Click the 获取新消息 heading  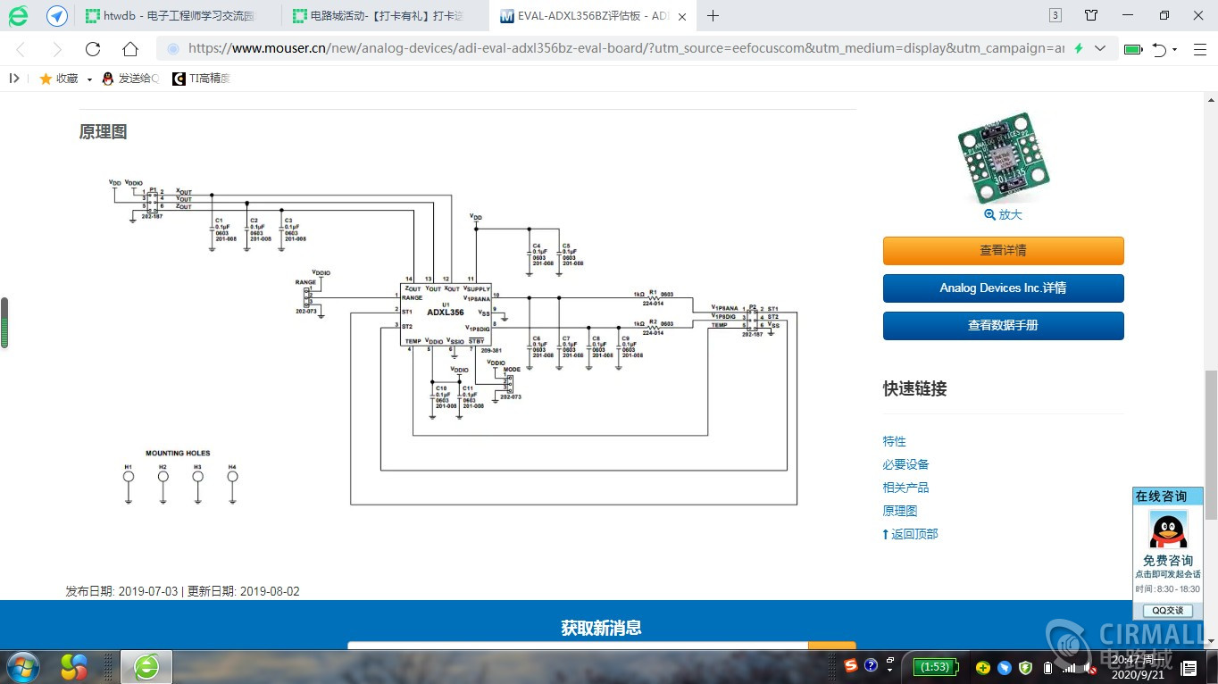[x=601, y=628]
